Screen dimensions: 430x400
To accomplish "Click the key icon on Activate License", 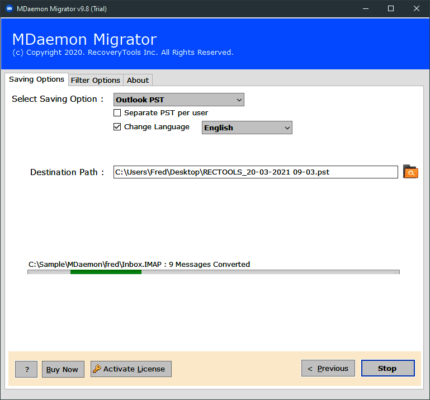I will pyautogui.click(x=97, y=369).
